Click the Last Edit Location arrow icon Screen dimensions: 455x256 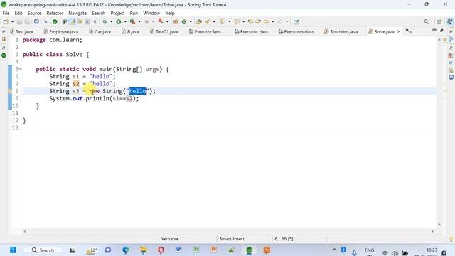[250, 22]
